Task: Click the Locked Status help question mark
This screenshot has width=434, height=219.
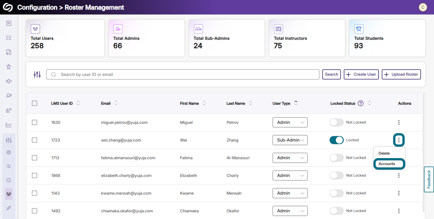Action: point(361,103)
